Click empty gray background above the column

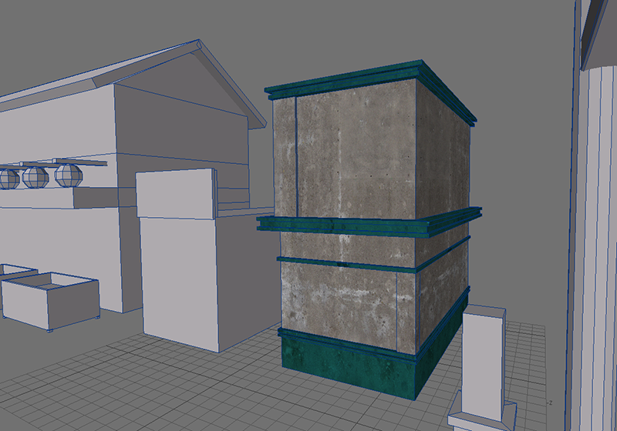[347, 31]
